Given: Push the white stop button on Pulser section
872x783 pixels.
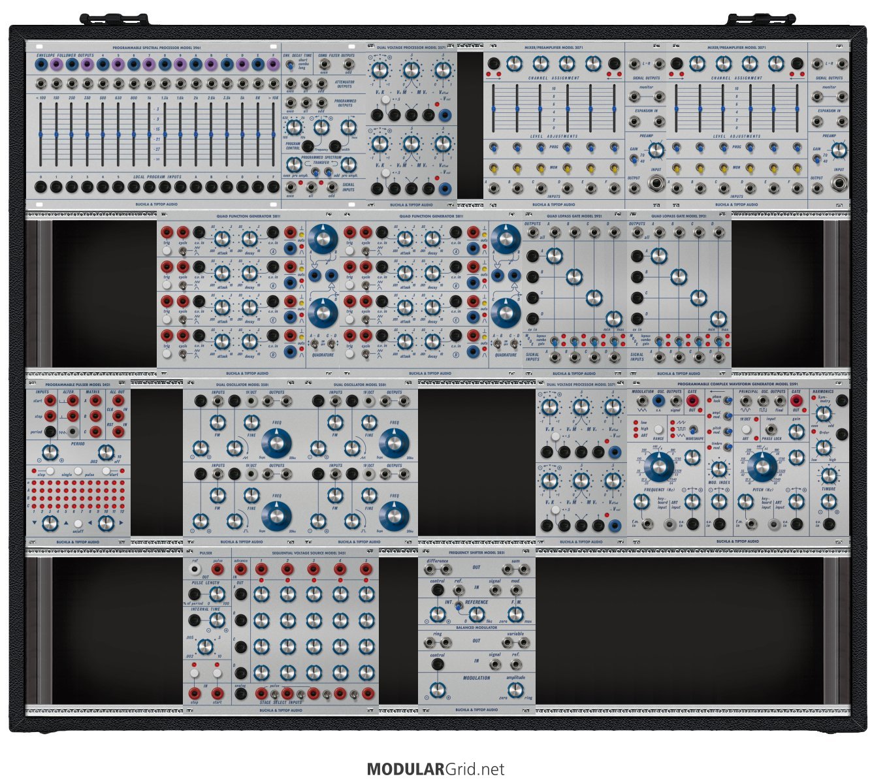Looking at the screenshot, I should [x=195, y=673].
